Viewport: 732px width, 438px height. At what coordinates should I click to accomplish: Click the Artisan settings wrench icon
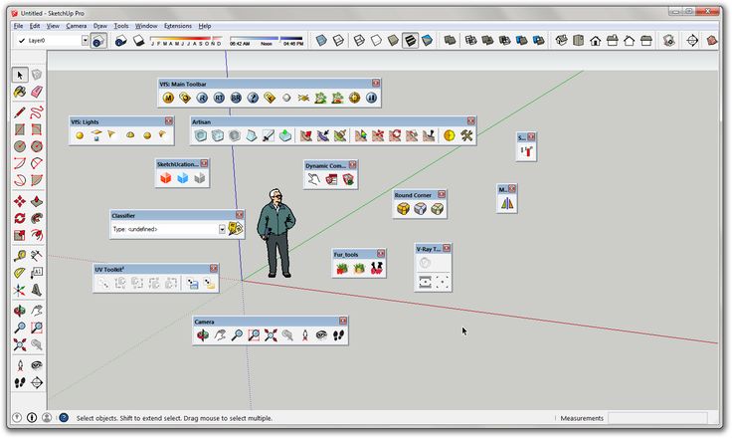(466, 135)
